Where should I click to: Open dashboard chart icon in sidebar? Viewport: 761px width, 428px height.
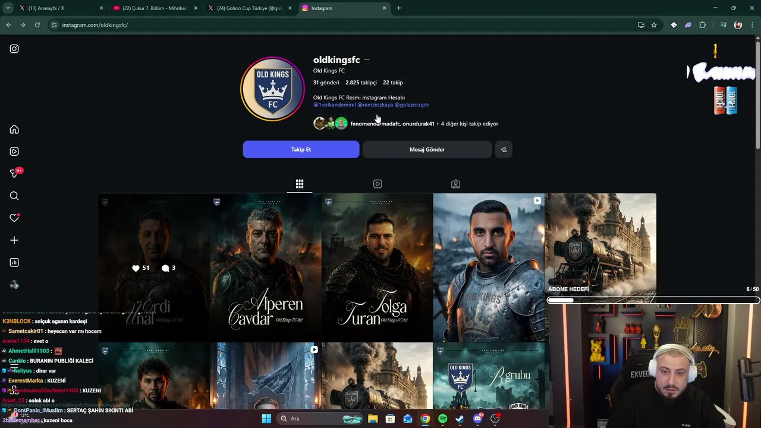(14, 262)
